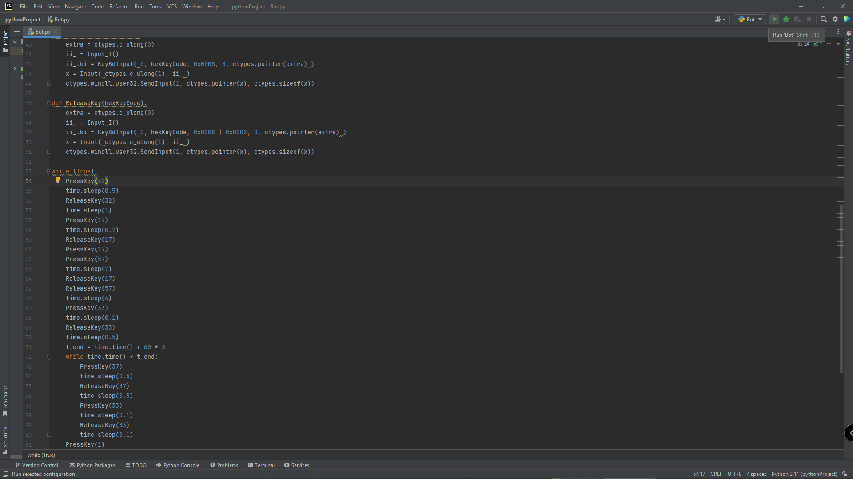Click the intention lightbulb on line 54
Screen dimensions: 853x479
tap(58, 180)
